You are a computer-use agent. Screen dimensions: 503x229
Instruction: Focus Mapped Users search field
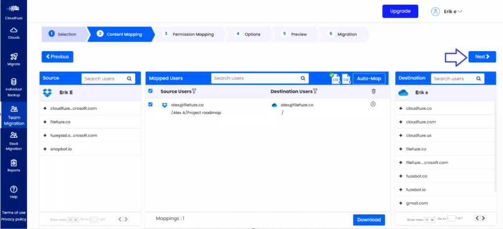pos(260,78)
